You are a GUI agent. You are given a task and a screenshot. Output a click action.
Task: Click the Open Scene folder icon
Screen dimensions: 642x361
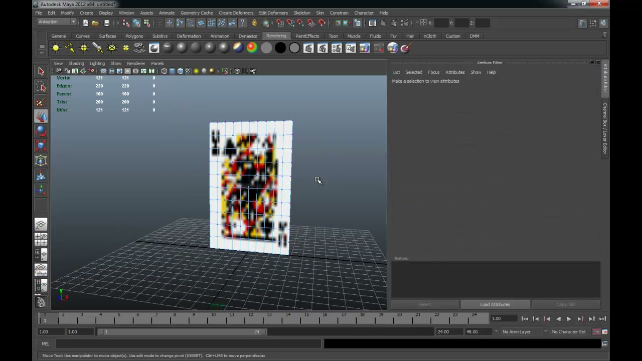tap(95, 23)
